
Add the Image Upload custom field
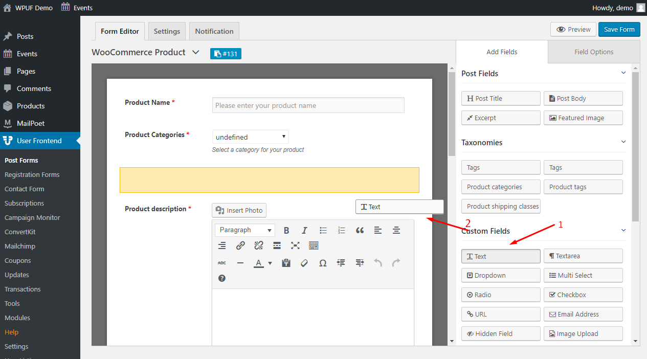point(583,333)
